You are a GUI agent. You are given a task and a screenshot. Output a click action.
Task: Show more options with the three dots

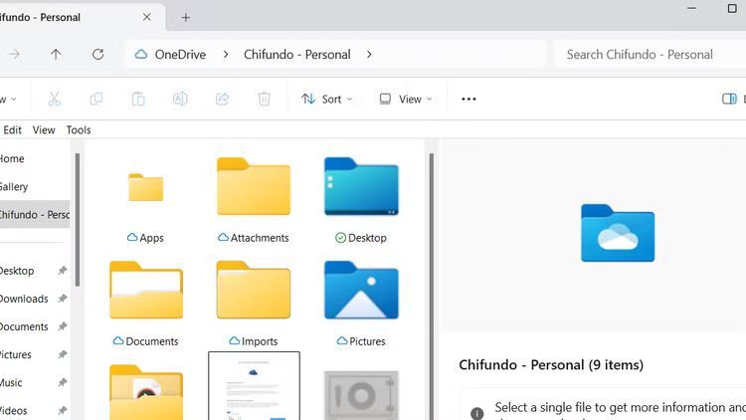(468, 99)
